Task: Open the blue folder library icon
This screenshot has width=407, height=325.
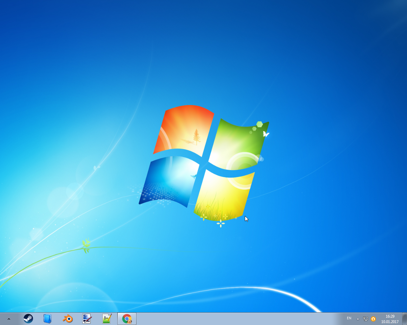Action: pos(47,319)
